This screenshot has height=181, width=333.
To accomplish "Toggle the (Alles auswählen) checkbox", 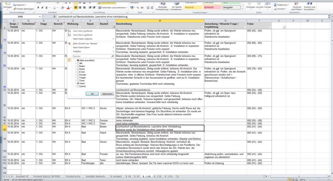I will tap(78, 60).
